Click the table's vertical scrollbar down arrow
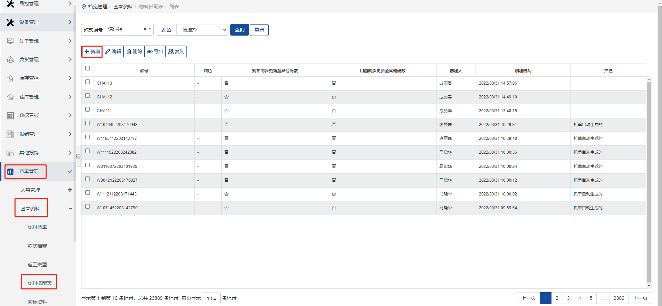Viewport: 662px width, 306px height. pyautogui.click(x=649, y=286)
